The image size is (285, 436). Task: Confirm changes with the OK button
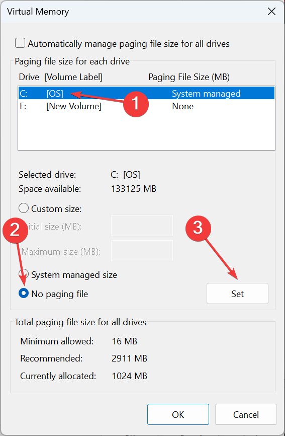178,414
